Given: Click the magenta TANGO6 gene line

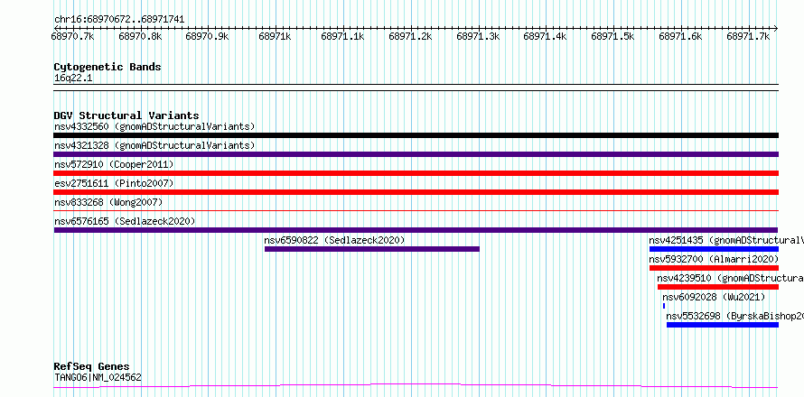Looking at the screenshot, I should click(x=416, y=385).
